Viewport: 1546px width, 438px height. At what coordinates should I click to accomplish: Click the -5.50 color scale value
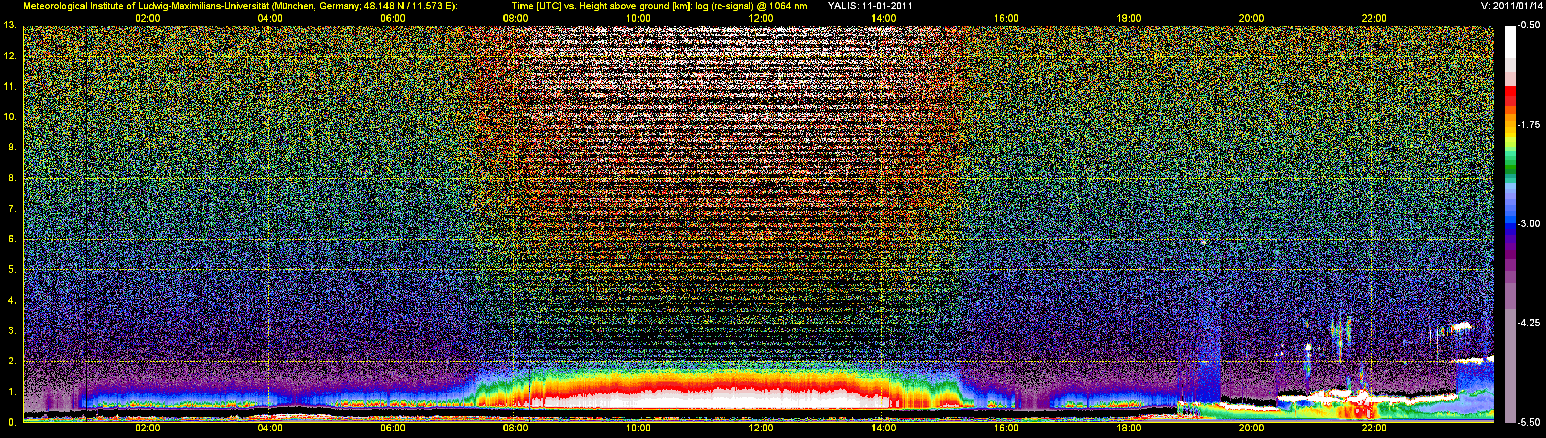coord(1528,423)
